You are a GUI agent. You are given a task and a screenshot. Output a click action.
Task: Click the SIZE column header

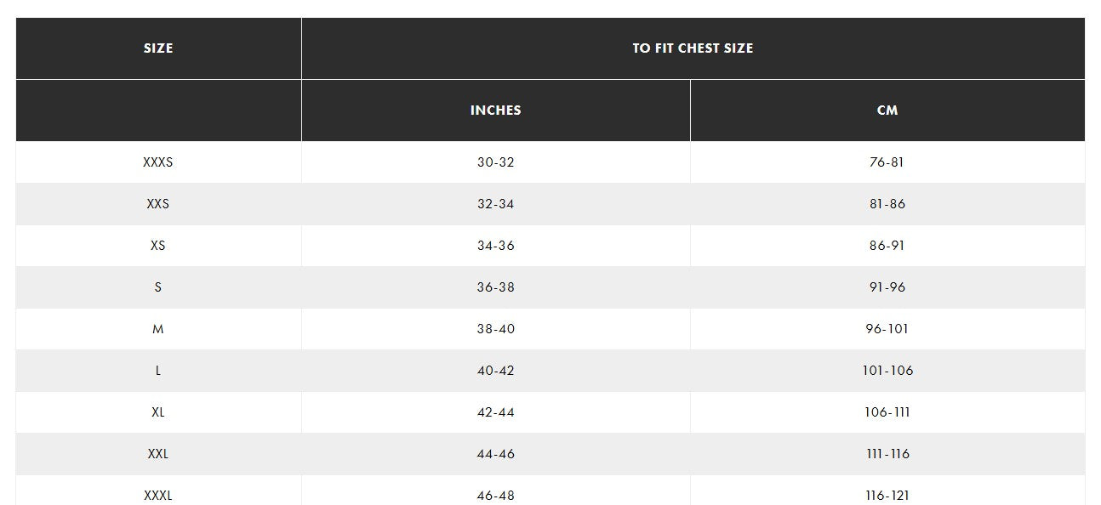[x=158, y=48]
